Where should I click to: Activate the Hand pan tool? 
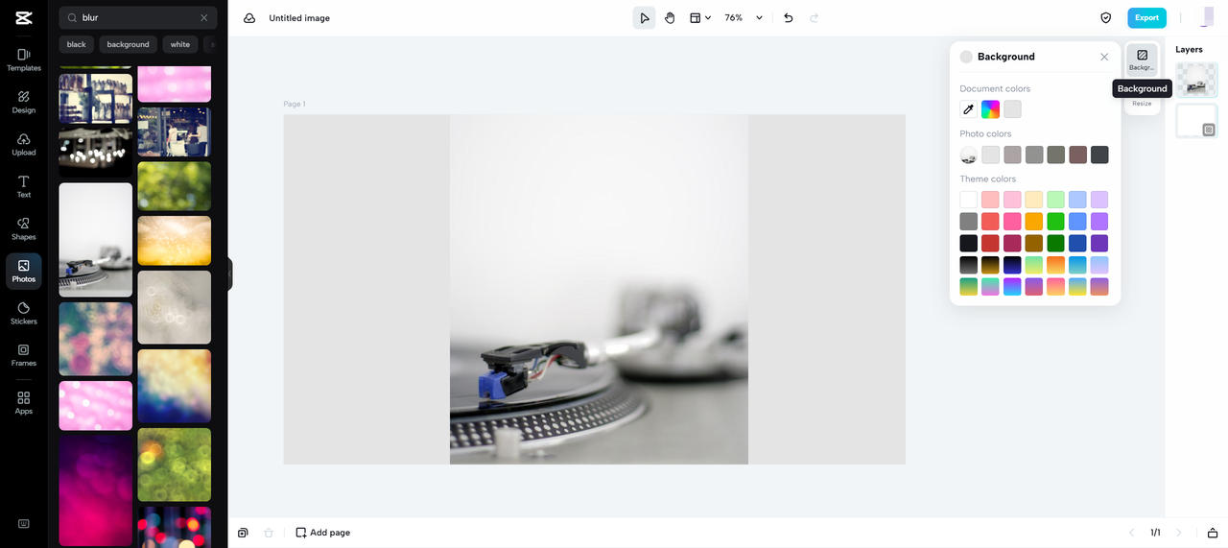point(670,17)
